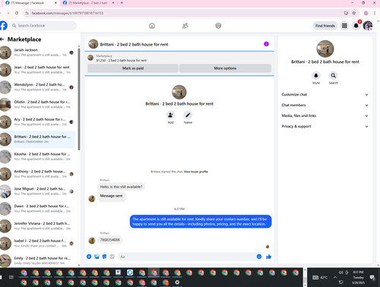View site information icon in address bar
Image resolution: width=380 pixels, height=287 pixels.
click(x=27, y=13)
